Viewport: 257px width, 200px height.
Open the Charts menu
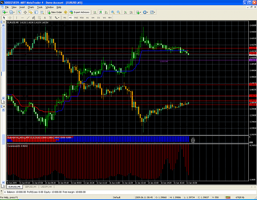click(x=31, y=7)
